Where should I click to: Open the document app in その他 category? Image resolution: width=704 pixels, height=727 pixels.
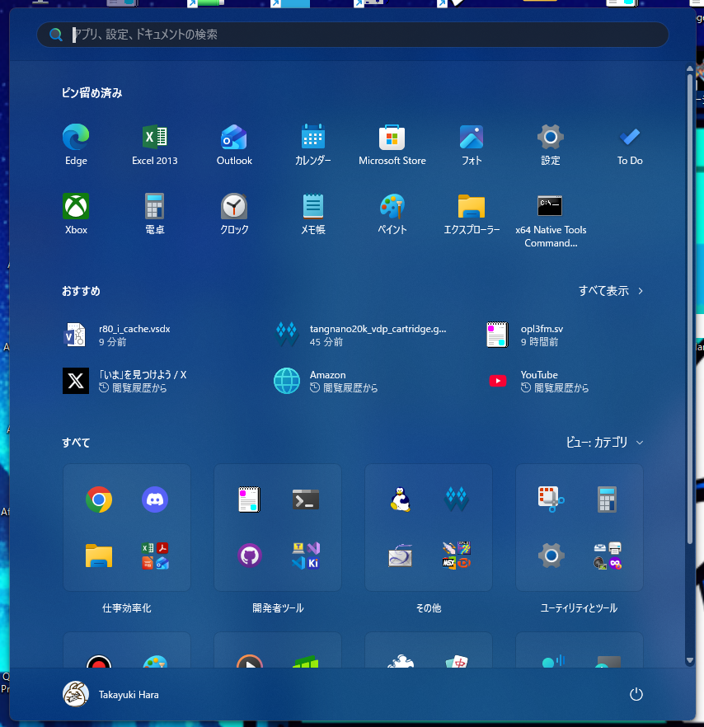tap(401, 556)
